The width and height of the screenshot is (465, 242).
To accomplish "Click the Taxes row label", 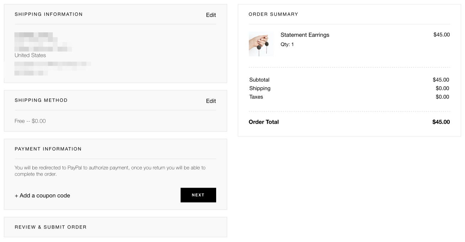I will pyautogui.click(x=256, y=97).
